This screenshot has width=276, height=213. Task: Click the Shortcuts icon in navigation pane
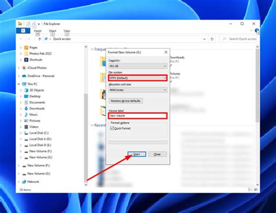coord(26,60)
